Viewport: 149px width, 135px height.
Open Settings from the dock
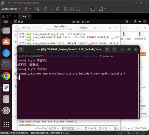coord(6,110)
